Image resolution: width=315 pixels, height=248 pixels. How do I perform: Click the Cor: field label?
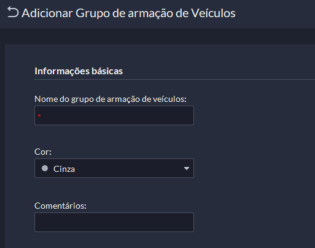43,152
